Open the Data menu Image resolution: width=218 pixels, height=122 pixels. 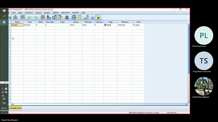[20, 13]
